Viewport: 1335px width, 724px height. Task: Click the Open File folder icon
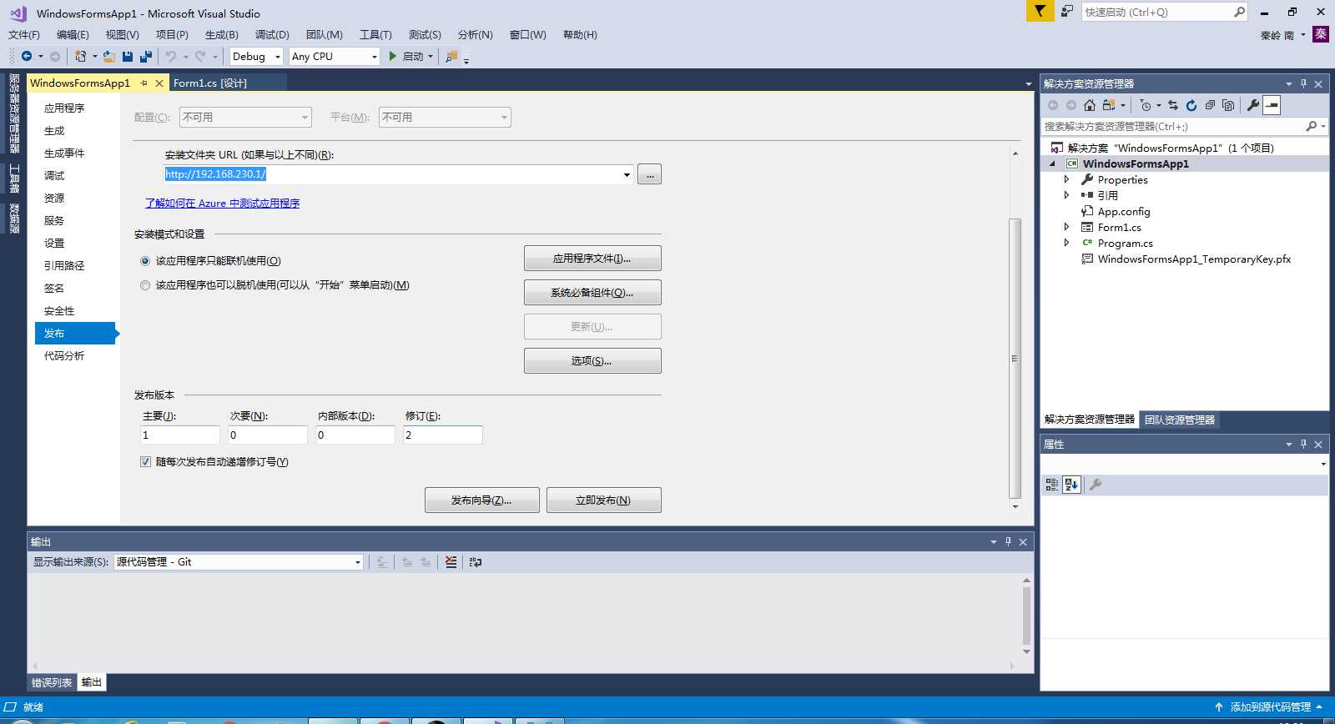(109, 56)
